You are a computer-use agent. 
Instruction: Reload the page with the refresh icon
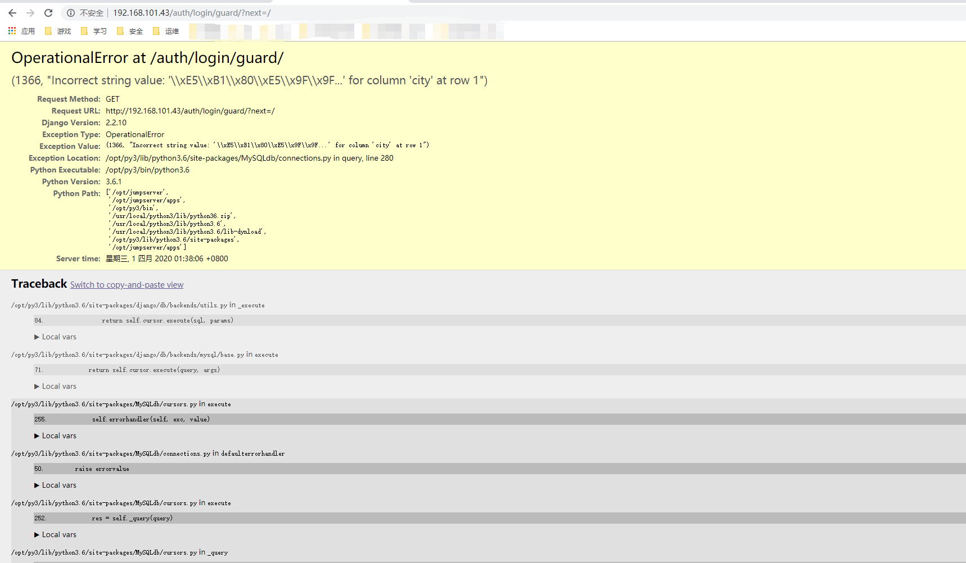48,12
